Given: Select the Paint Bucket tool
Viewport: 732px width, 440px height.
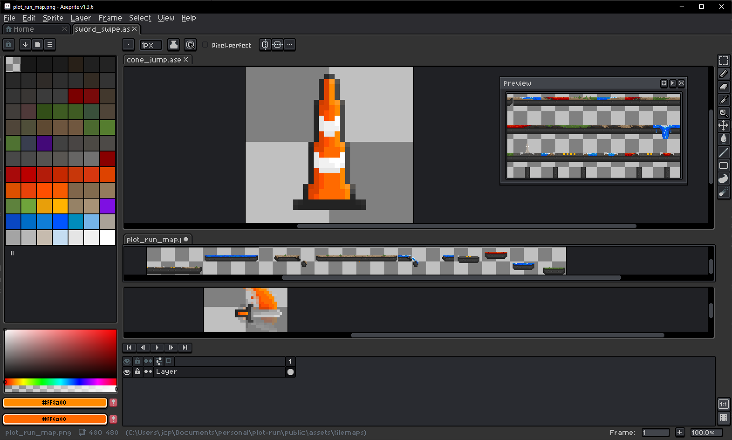Looking at the screenshot, I should pos(723,139).
